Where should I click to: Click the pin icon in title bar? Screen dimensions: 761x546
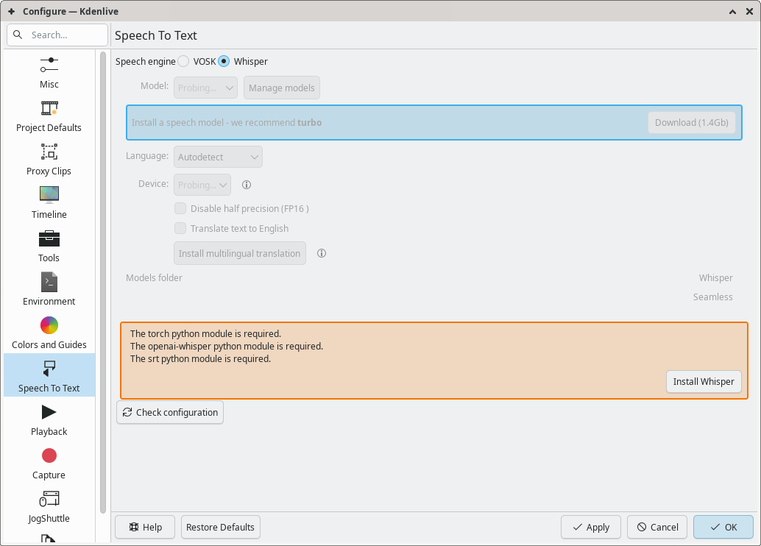(x=11, y=11)
